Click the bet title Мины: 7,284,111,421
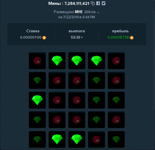 [x=69, y=3]
